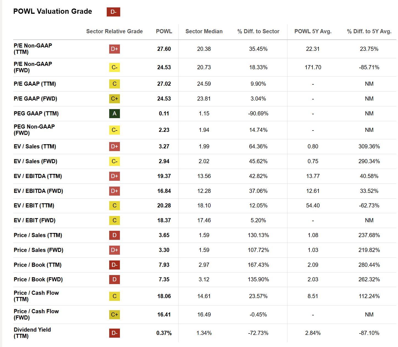Select the 309.36% 5Y difference value
Screen dimensions: 398x347
point(369,146)
